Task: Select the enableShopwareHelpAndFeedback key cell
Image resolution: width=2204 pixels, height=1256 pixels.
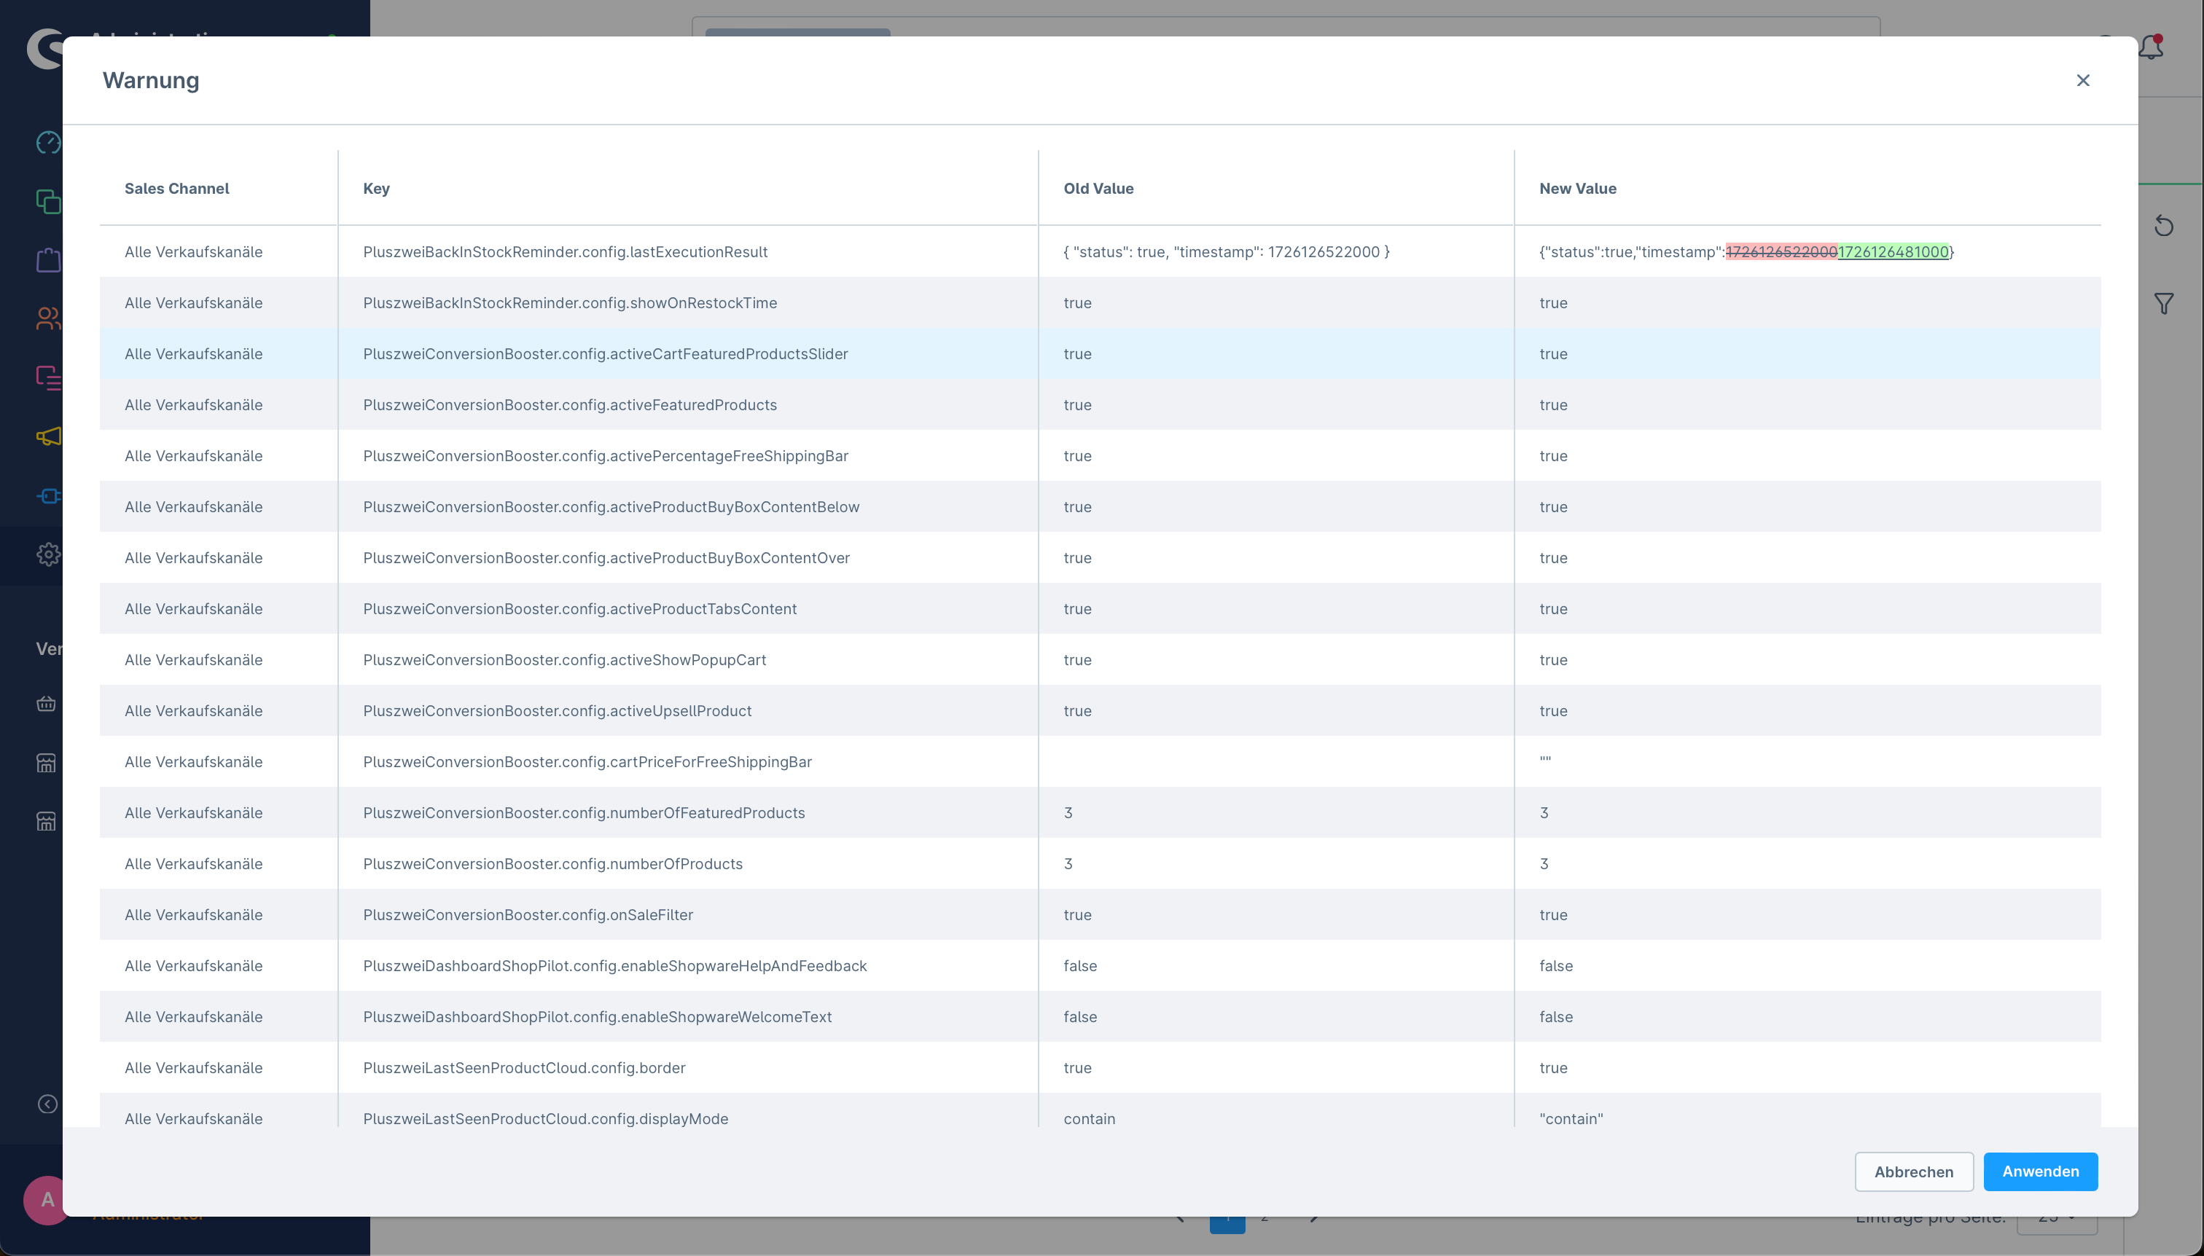Action: coord(688,965)
